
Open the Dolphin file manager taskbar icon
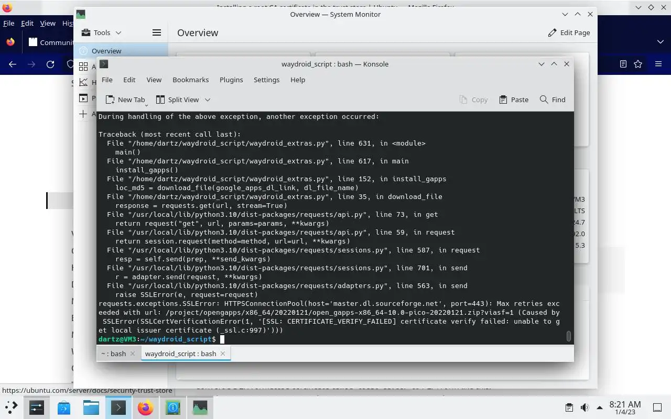tap(91, 407)
